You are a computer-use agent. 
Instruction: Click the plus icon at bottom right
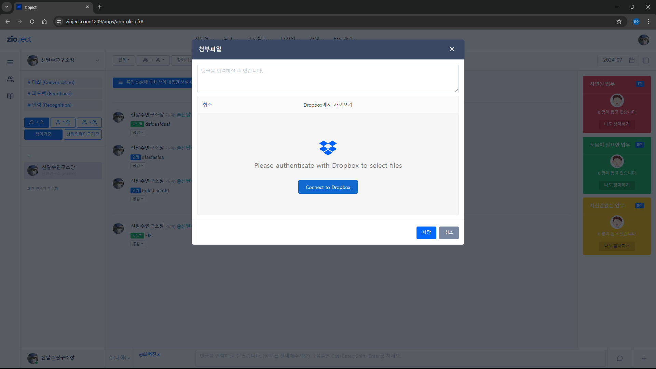644,358
